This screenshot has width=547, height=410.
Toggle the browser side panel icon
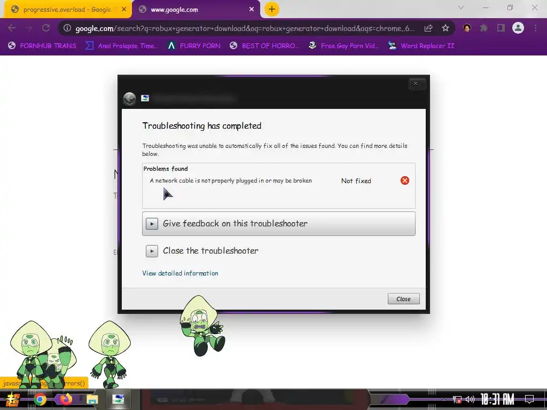tap(501, 28)
